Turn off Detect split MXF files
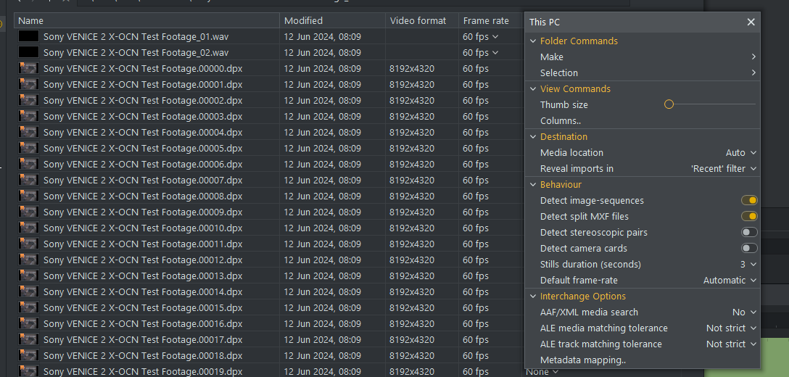The width and height of the screenshot is (789, 377). [x=748, y=217]
